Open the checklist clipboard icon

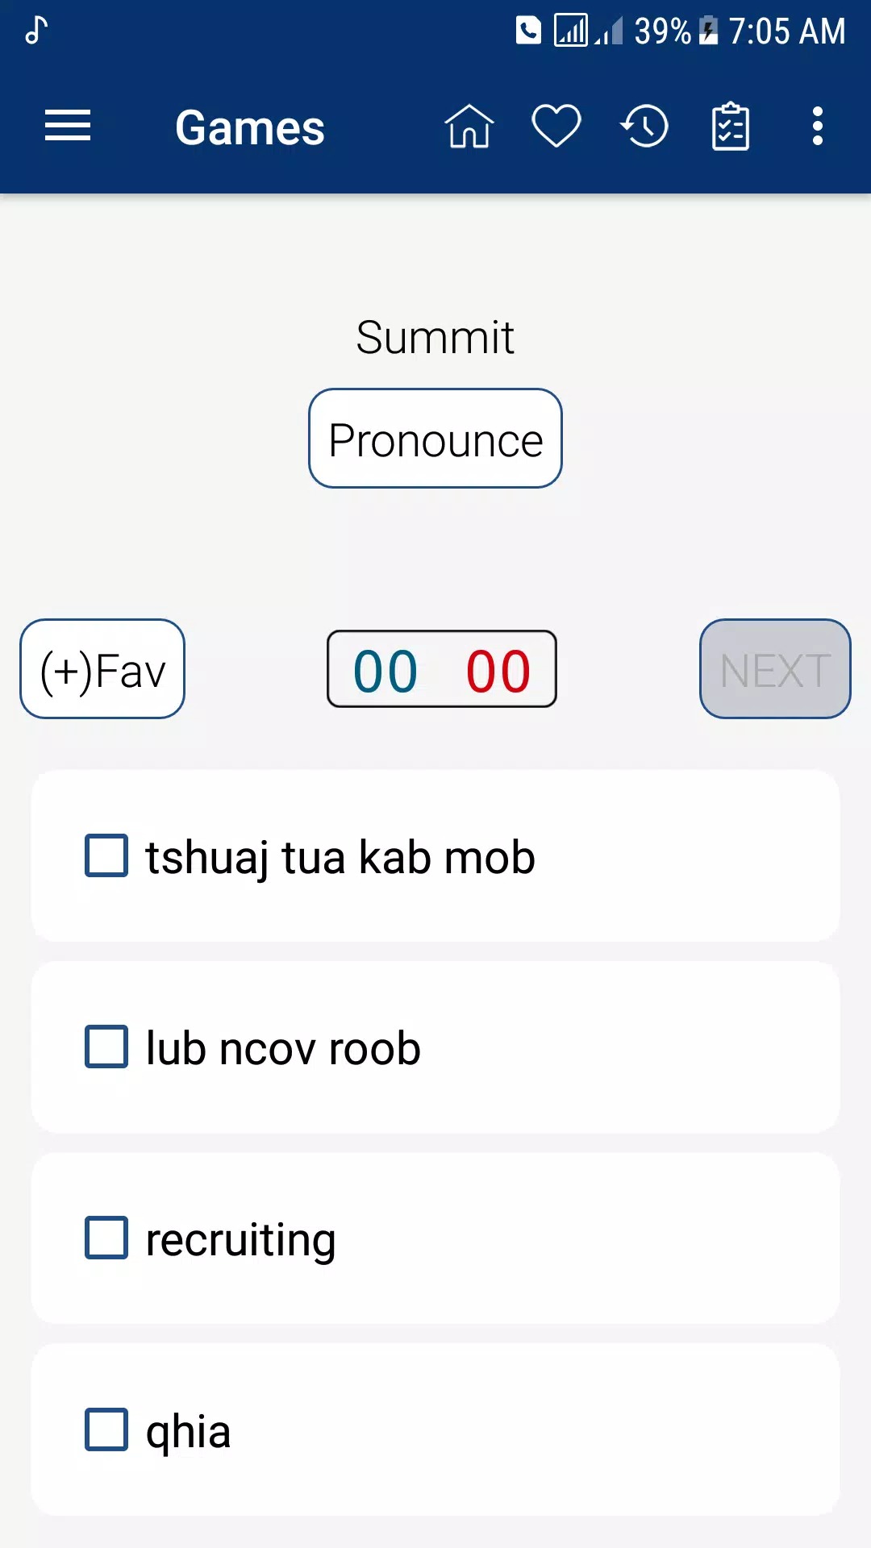coord(731,127)
